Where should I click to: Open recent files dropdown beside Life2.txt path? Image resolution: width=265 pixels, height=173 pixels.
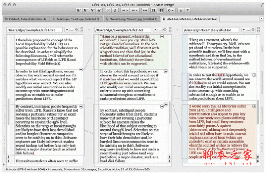pyautogui.click(x=155, y=30)
